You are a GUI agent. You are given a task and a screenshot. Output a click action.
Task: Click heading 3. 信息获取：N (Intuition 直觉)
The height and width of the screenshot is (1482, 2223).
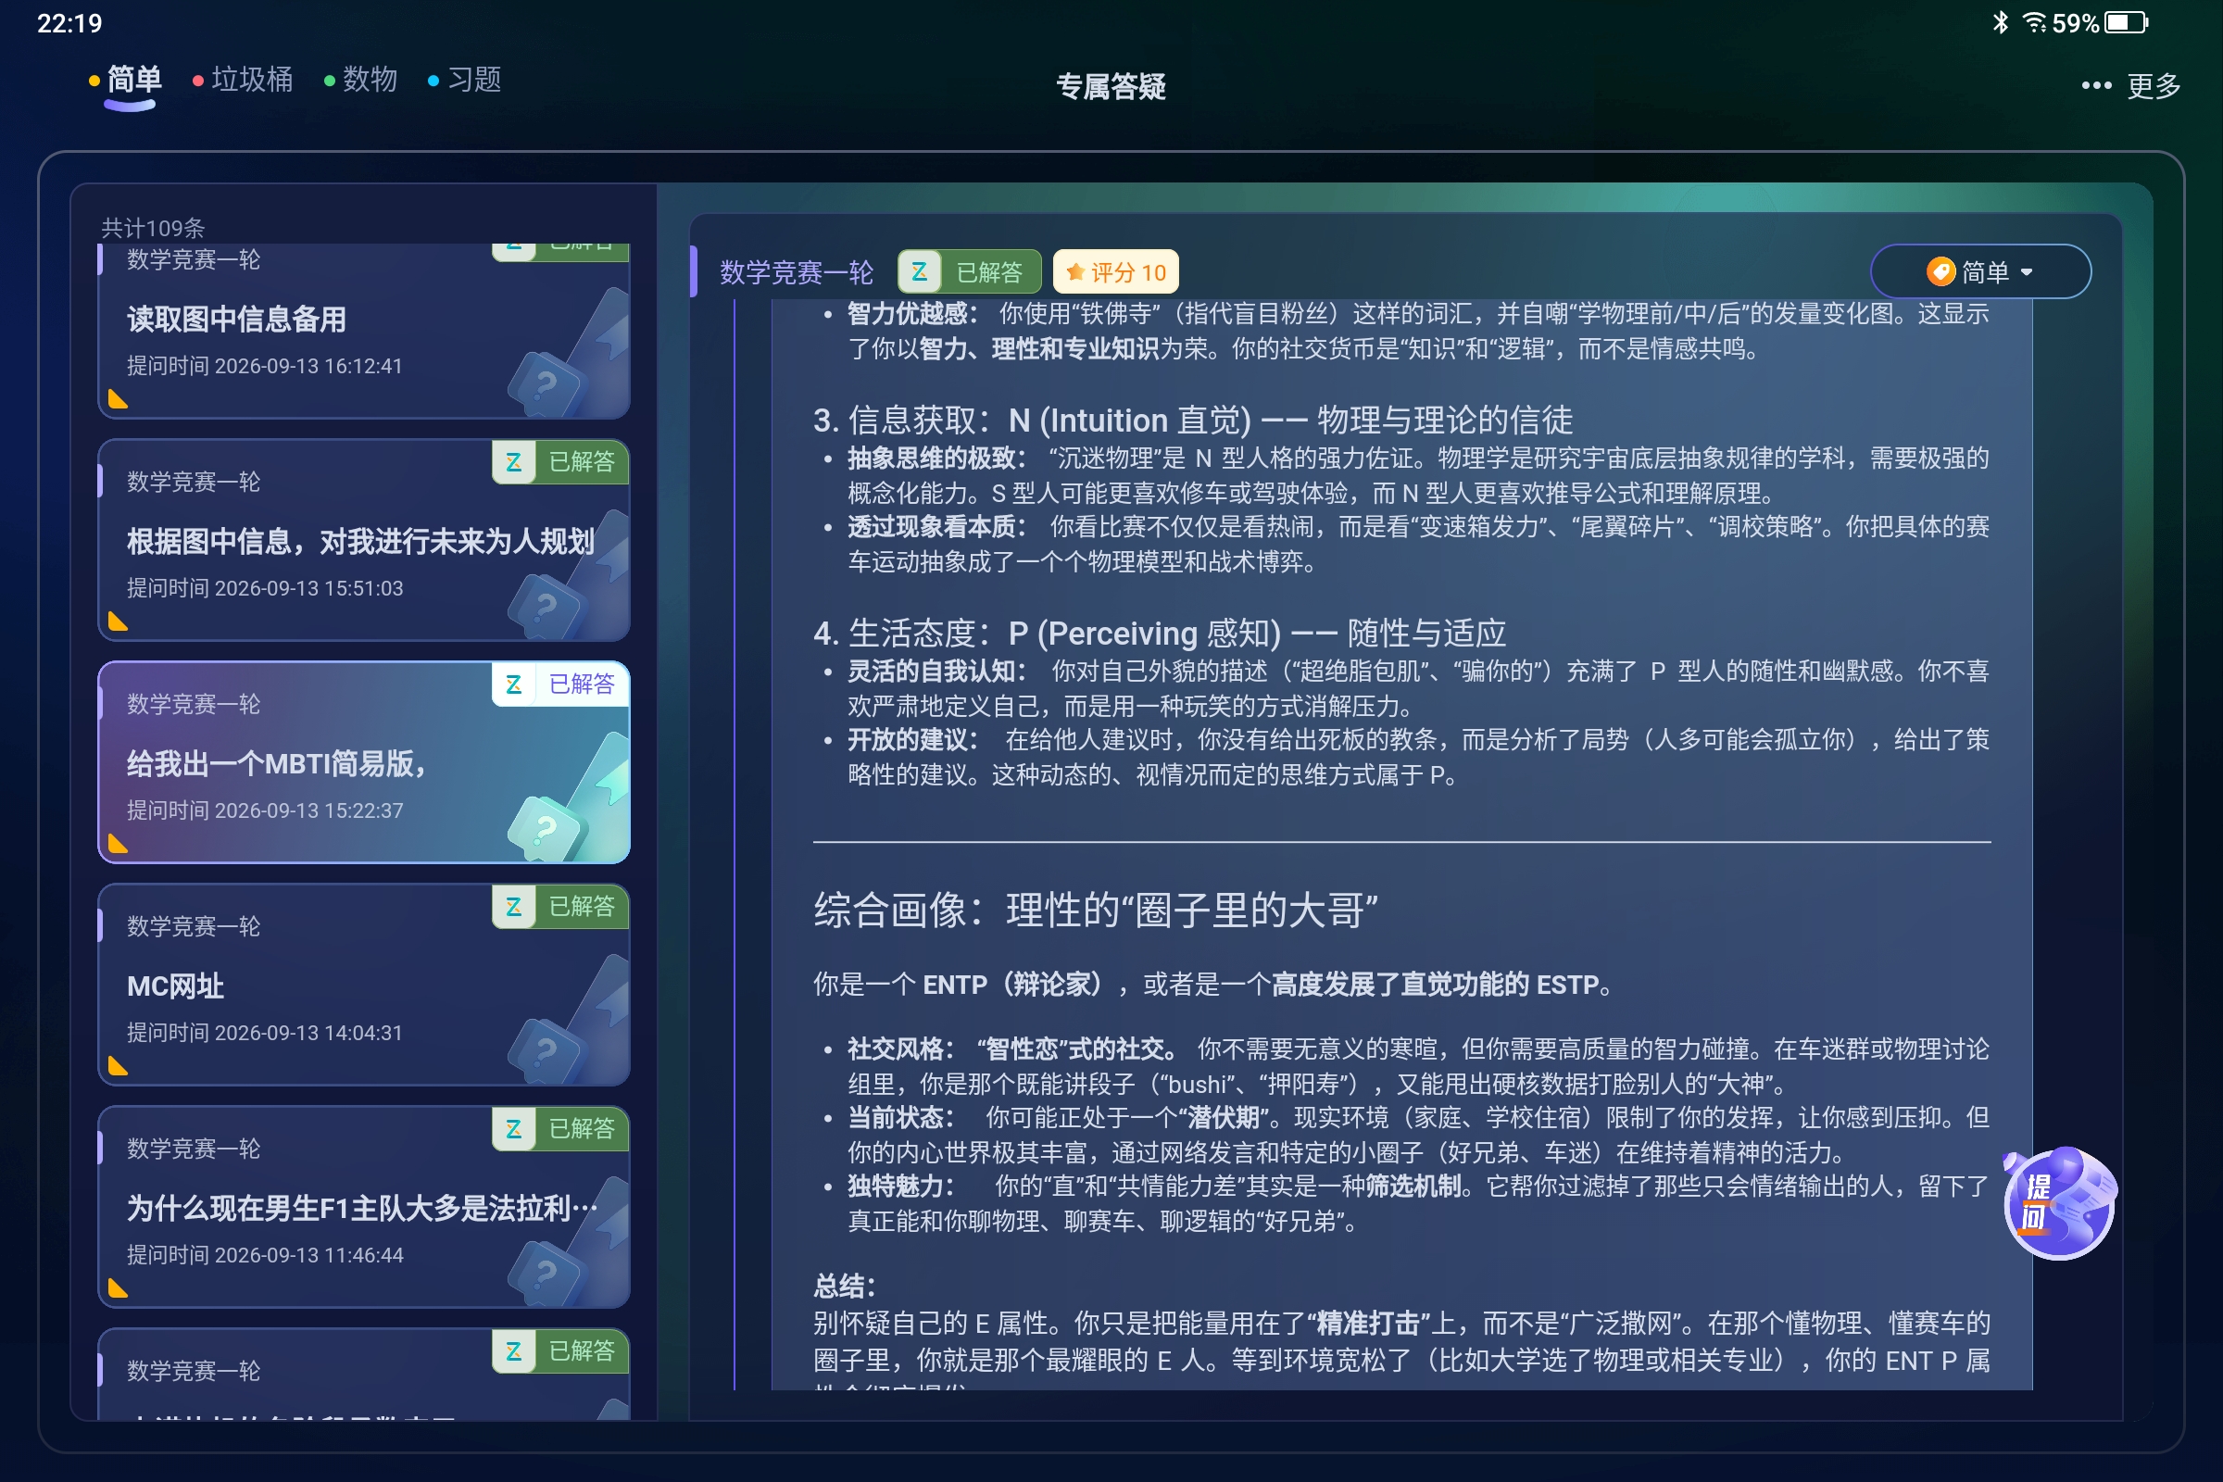pyautogui.click(x=1193, y=420)
